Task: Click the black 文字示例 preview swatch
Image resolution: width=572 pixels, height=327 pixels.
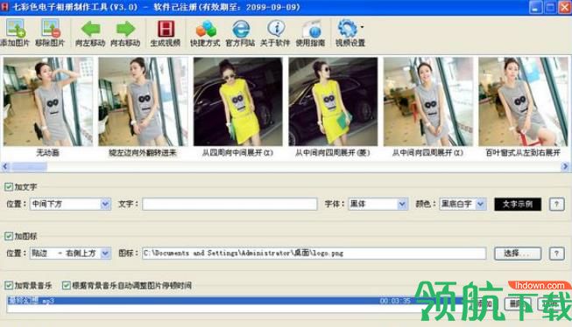Action: coord(518,205)
